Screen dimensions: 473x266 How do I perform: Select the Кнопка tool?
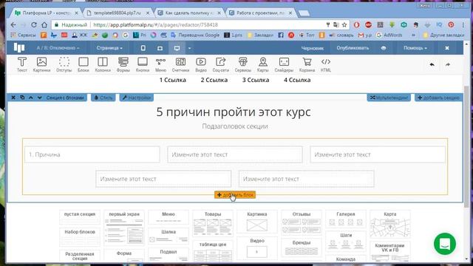(143, 64)
